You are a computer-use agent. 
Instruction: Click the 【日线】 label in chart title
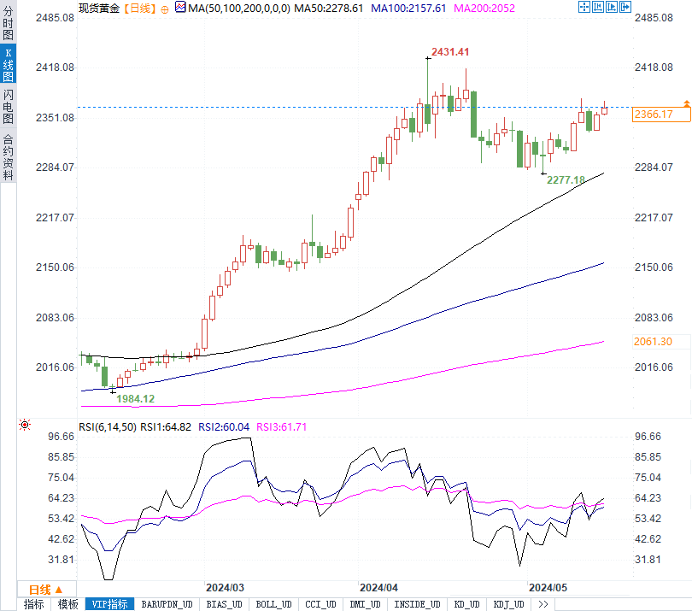(138, 9)
